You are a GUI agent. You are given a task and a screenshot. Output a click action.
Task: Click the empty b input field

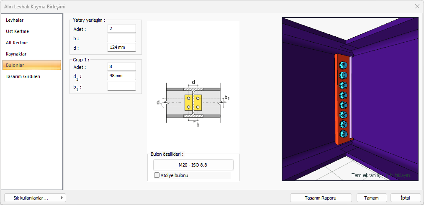click(121, 38)
